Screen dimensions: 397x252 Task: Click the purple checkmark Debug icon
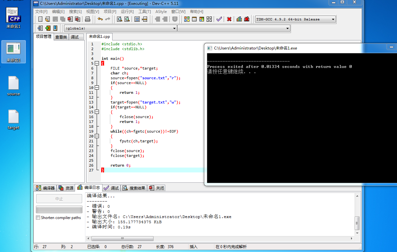pos(219,19)
